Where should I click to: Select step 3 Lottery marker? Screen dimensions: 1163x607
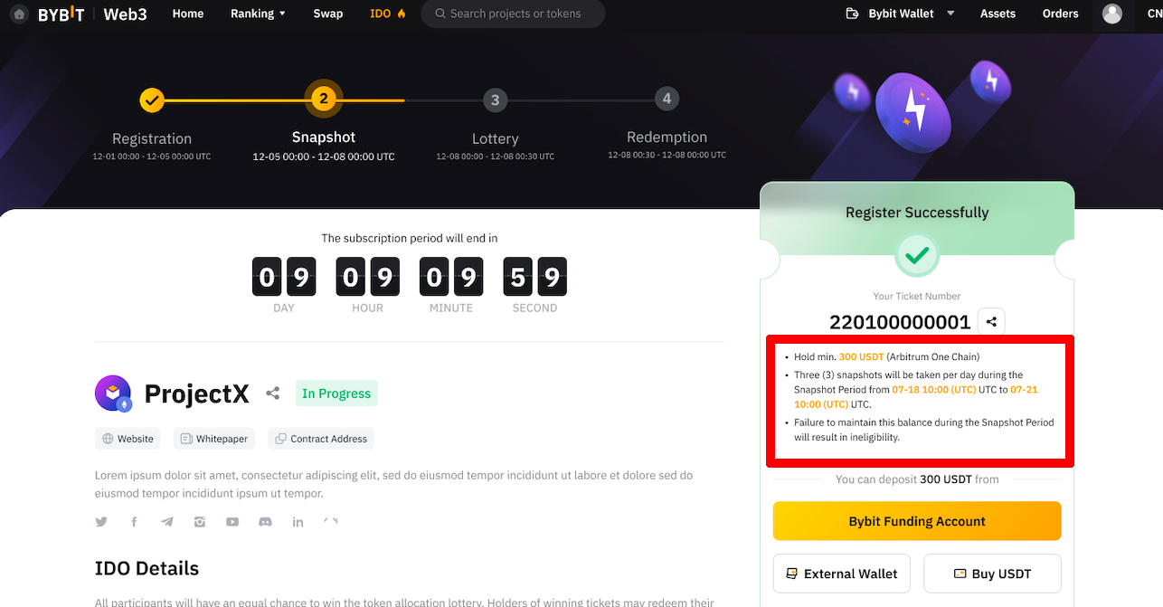(x=495, y=100)
